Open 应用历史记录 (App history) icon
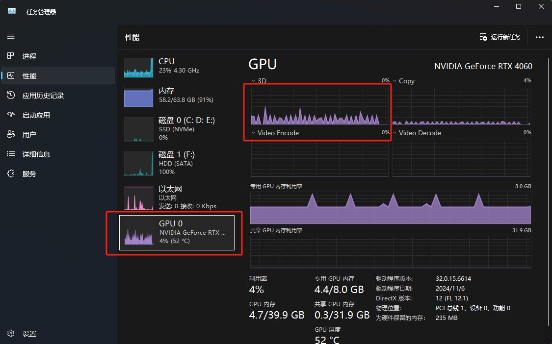 click(x=10, y=95)
